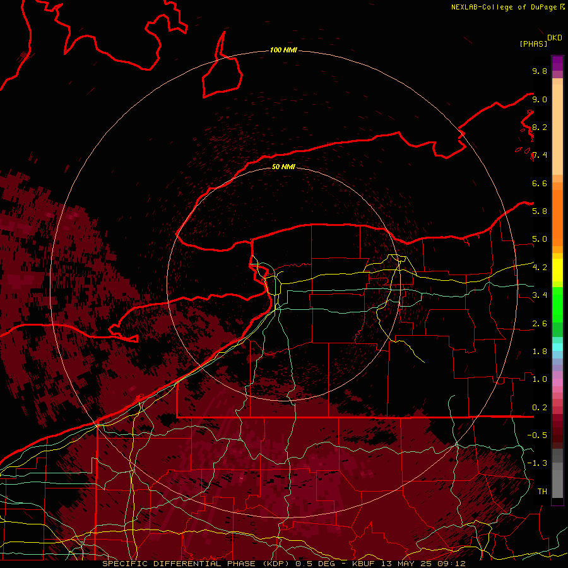The width and height of the screenshot is (568, 568).
Task: Click the 1.8 scale value
Action: pos(540,352)
